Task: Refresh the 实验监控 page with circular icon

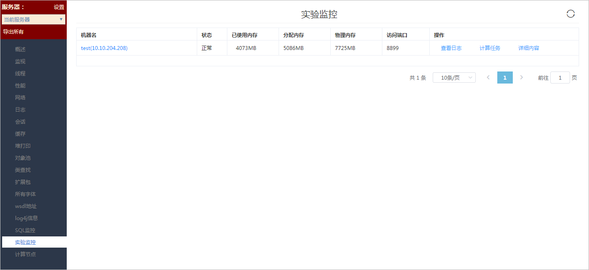Action: (570, 14)
